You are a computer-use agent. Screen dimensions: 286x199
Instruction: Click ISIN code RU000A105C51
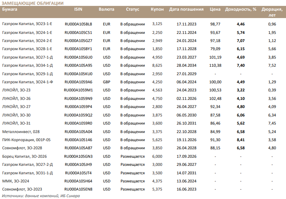78,33
